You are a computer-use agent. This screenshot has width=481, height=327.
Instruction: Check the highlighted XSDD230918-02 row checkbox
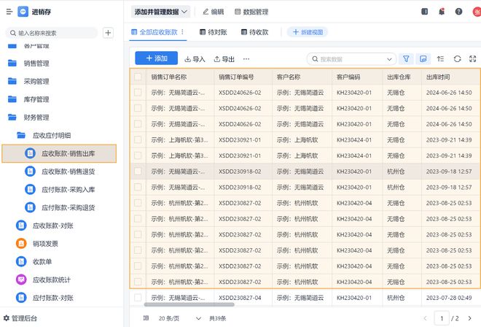138,172
